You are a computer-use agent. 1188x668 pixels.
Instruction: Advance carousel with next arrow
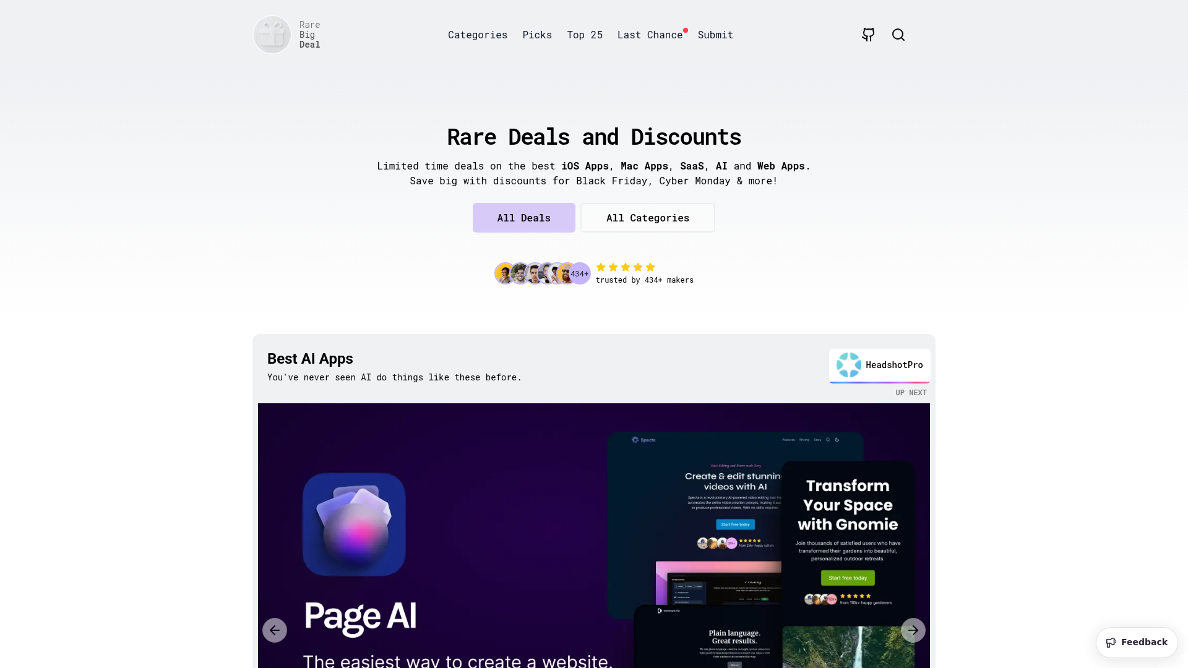(x=913, y=630)
